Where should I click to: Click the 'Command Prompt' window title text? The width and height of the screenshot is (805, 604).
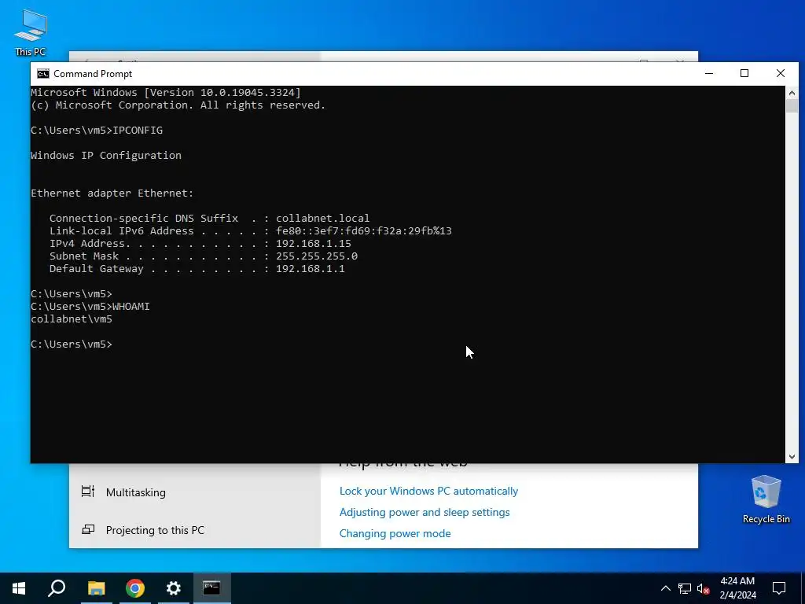pyautogui.click(x=93, y=73)
